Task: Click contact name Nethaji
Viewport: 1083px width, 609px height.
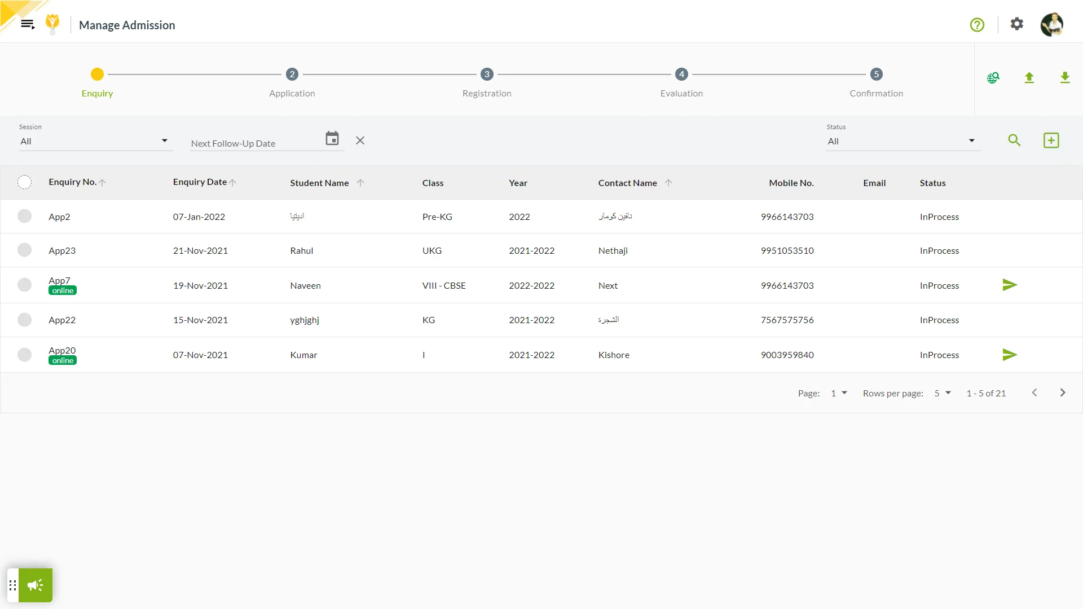Action: coord(613,250)
